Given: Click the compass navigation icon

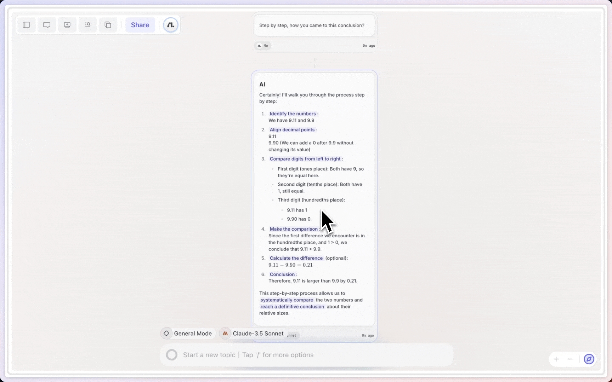Looking at the screenshot, I should [x=589, y=359].
